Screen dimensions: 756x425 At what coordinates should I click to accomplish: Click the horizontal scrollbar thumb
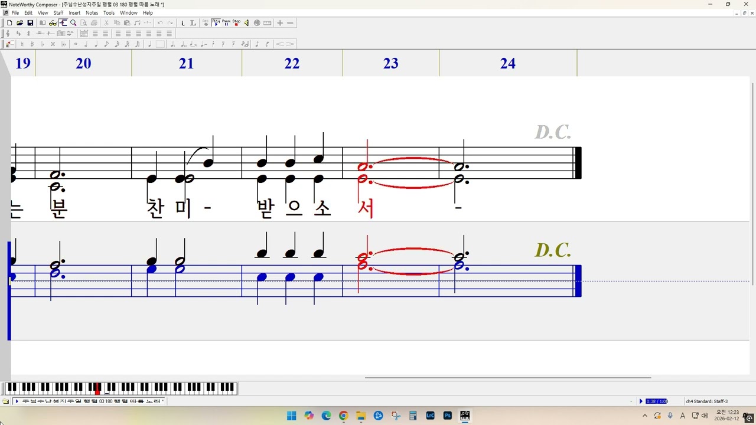(508, 378)
